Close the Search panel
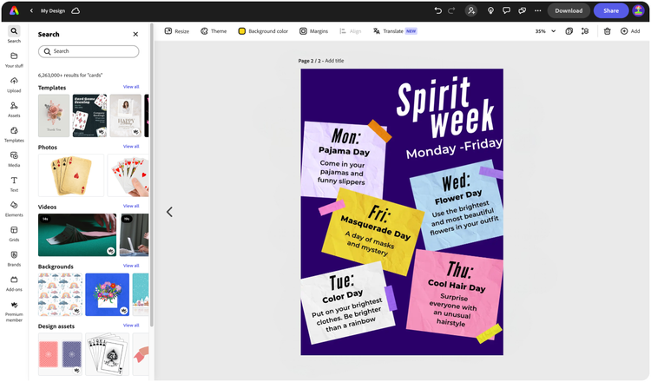The width and height of the screenshot is (651, 382). click(x=135, y=34)
